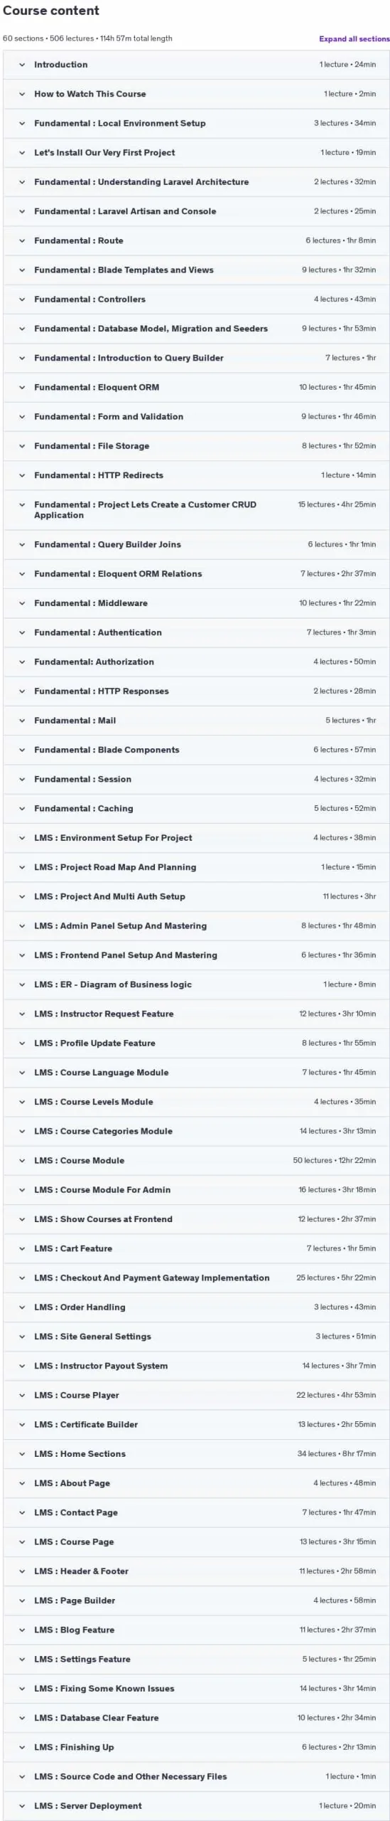Expand LMS : Blog Feature section
Screen dimensions: 390x1821
(196, 1630)
